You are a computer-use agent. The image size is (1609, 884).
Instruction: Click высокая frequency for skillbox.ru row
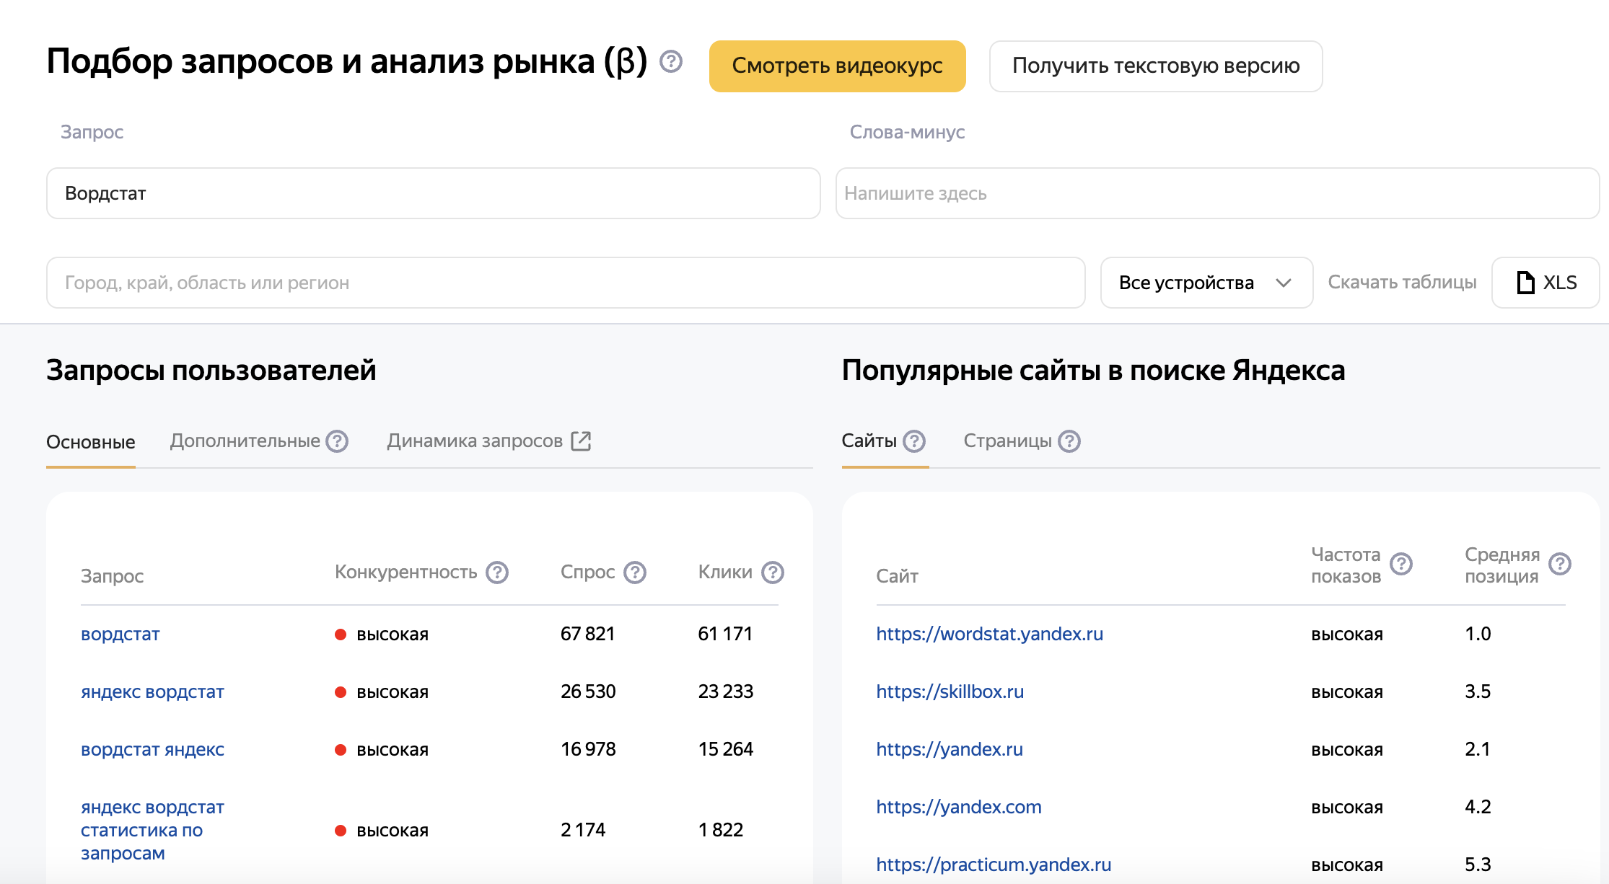point(1347,692)
